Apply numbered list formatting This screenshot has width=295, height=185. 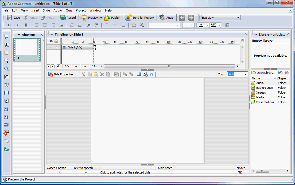[72, 25]
